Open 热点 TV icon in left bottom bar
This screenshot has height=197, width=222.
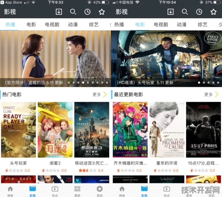pos(55,189)
